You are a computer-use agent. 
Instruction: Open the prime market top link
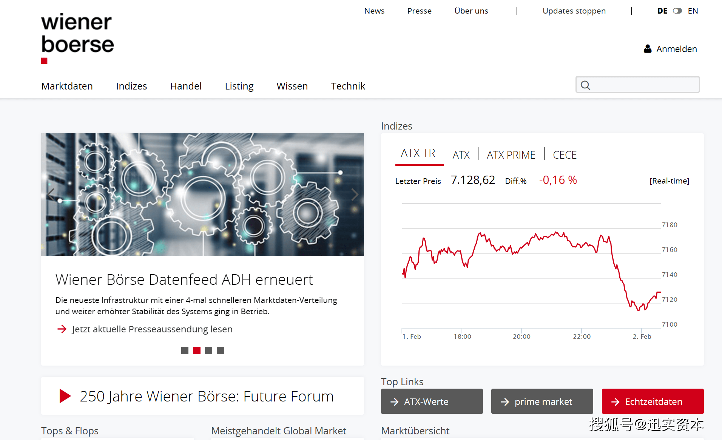click(x=542, y=401)
